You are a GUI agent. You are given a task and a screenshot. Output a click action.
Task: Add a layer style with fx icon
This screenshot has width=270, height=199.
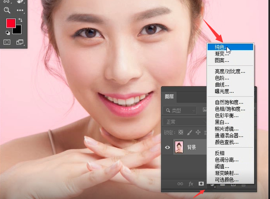(191, 184)
